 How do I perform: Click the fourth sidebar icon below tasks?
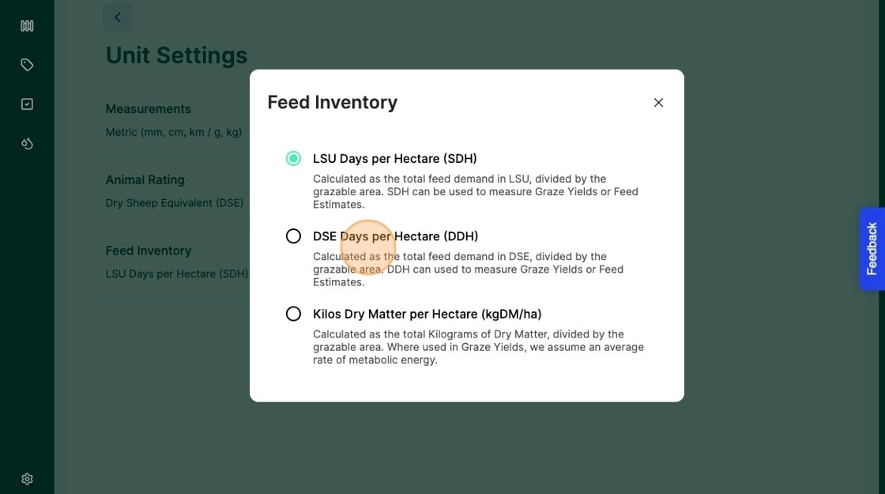click(x=27, y=143)
